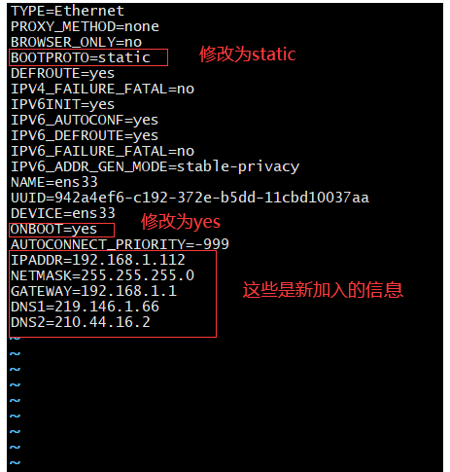This screenshot has height=472, width=450.
Task: Click the GATEWAY=192.168.1.1 line
Action: 93,291
